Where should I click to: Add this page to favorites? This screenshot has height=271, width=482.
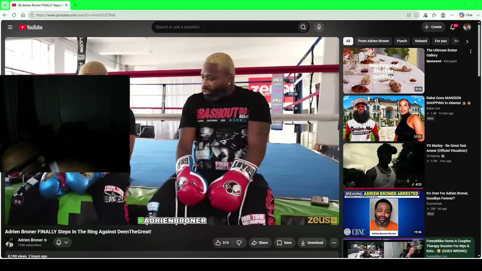pos(416,15)
